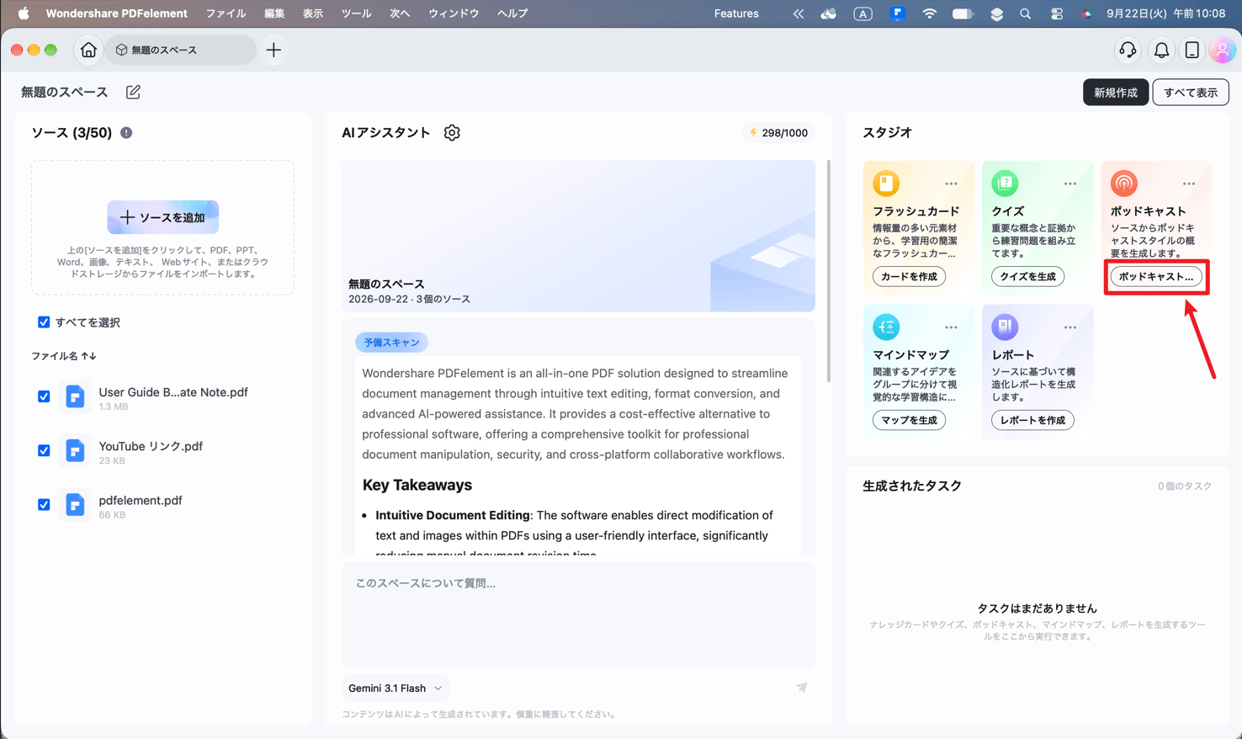Image resolution: width=1242 pixels, height=739 pixels.
Task: Open more options for the Quiz card
Action: [x=1069, y=183]
